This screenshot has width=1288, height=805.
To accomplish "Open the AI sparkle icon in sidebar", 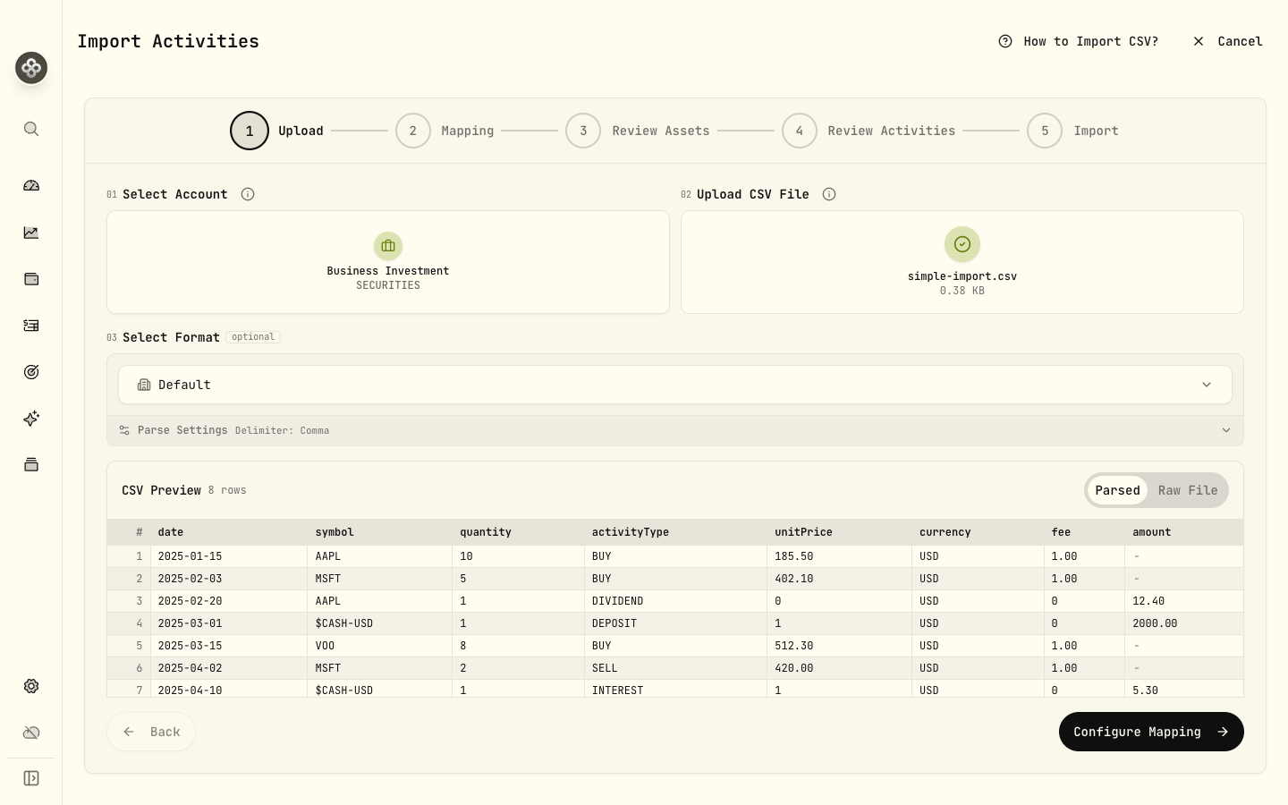I will 31,419.
